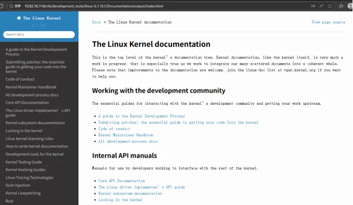
Task: Open Locking in the kernel in sidebar
Action: pyautogui.click(x=24, y=131)
